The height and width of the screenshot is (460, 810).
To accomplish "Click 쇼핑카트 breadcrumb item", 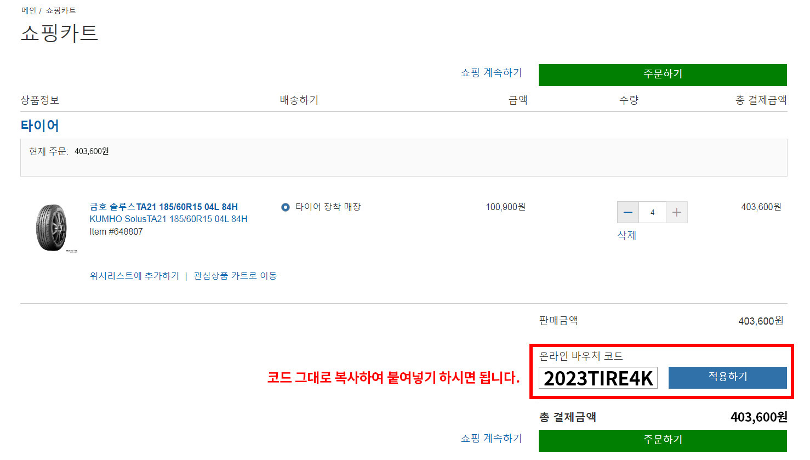I will pyautogui.click(x=61, y=10).
